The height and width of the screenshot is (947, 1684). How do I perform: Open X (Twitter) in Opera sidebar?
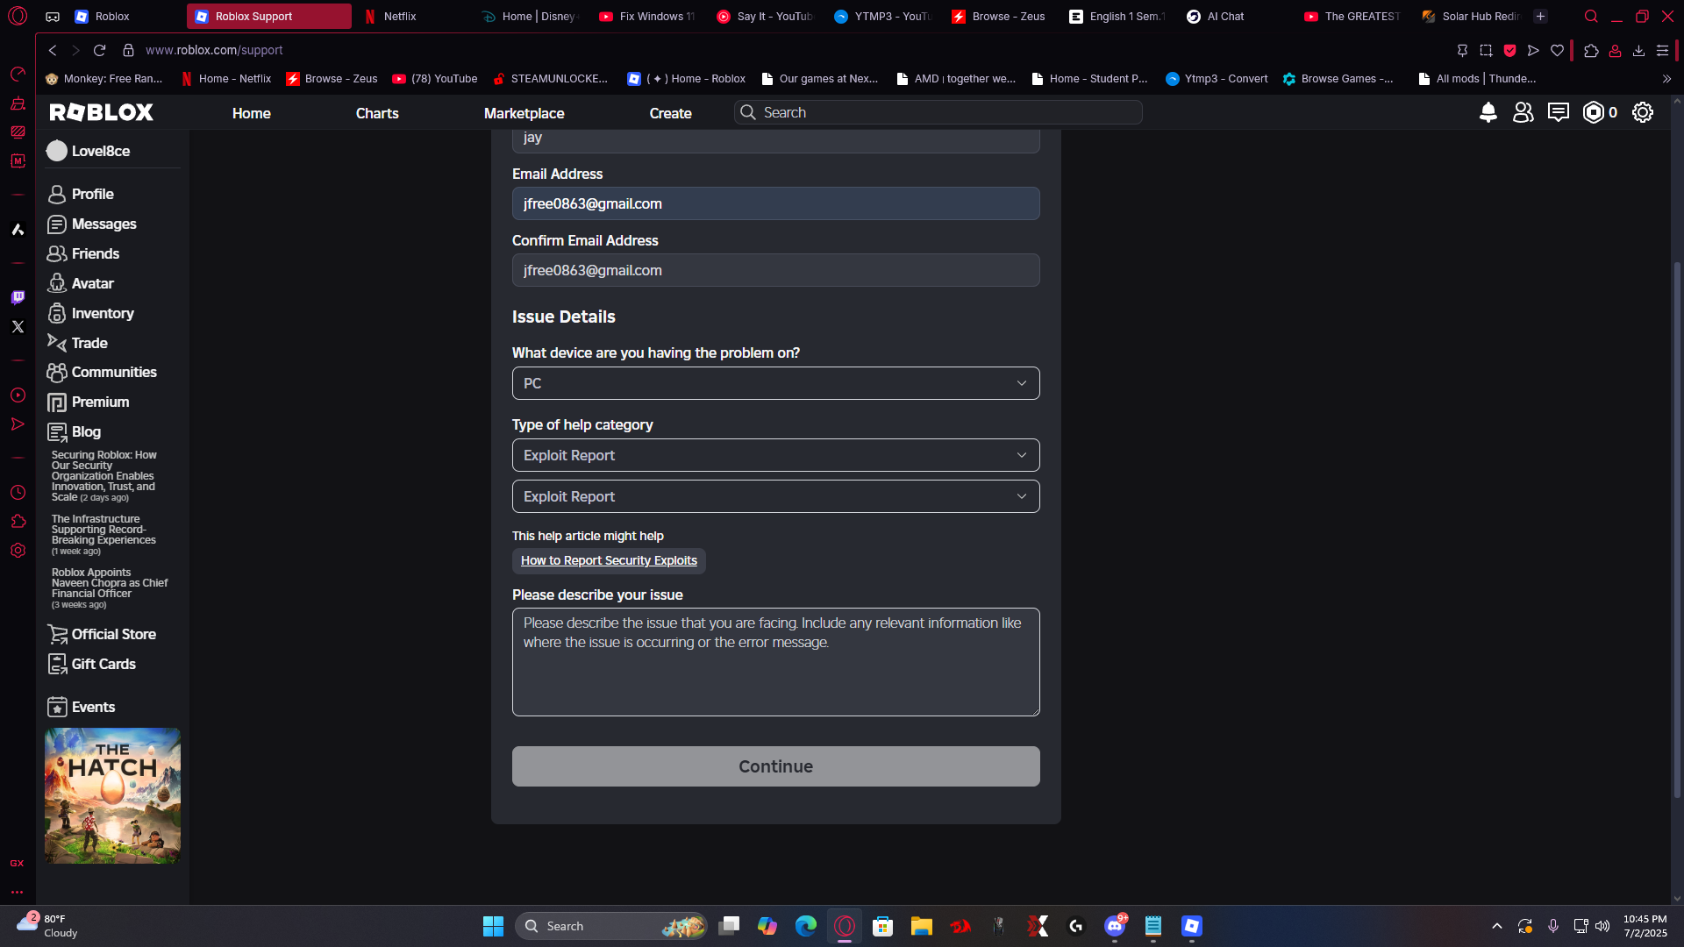[x=18, y=326]
